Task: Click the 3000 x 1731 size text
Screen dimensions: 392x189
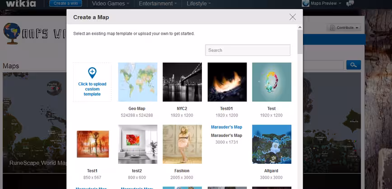Action: coord(227,142)
